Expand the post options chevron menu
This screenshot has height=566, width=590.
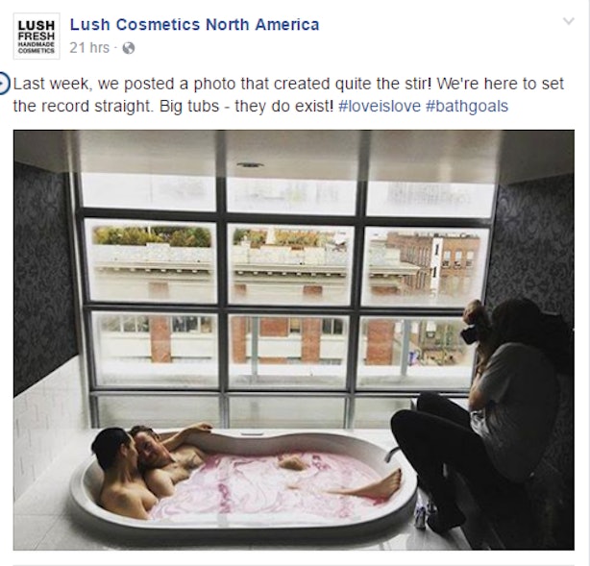pyautogui.click(x=569, y=21)
